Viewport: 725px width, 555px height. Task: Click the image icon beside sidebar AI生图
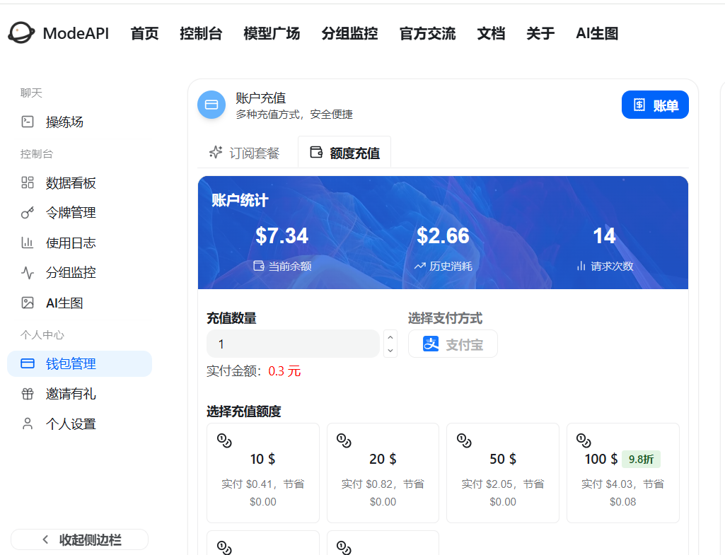28,303
